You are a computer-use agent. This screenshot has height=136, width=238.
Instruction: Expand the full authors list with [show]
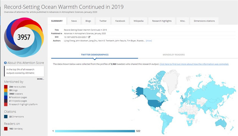[149, 41]
